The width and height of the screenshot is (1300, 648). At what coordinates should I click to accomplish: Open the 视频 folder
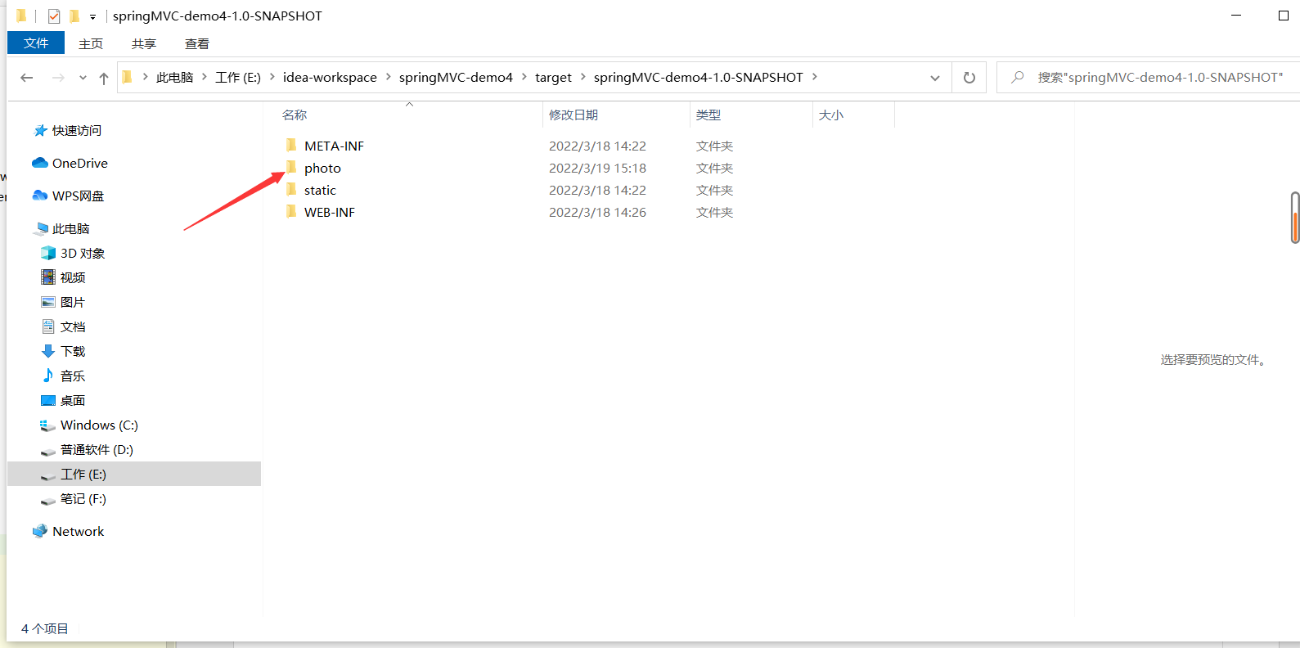tap(73, 277)
